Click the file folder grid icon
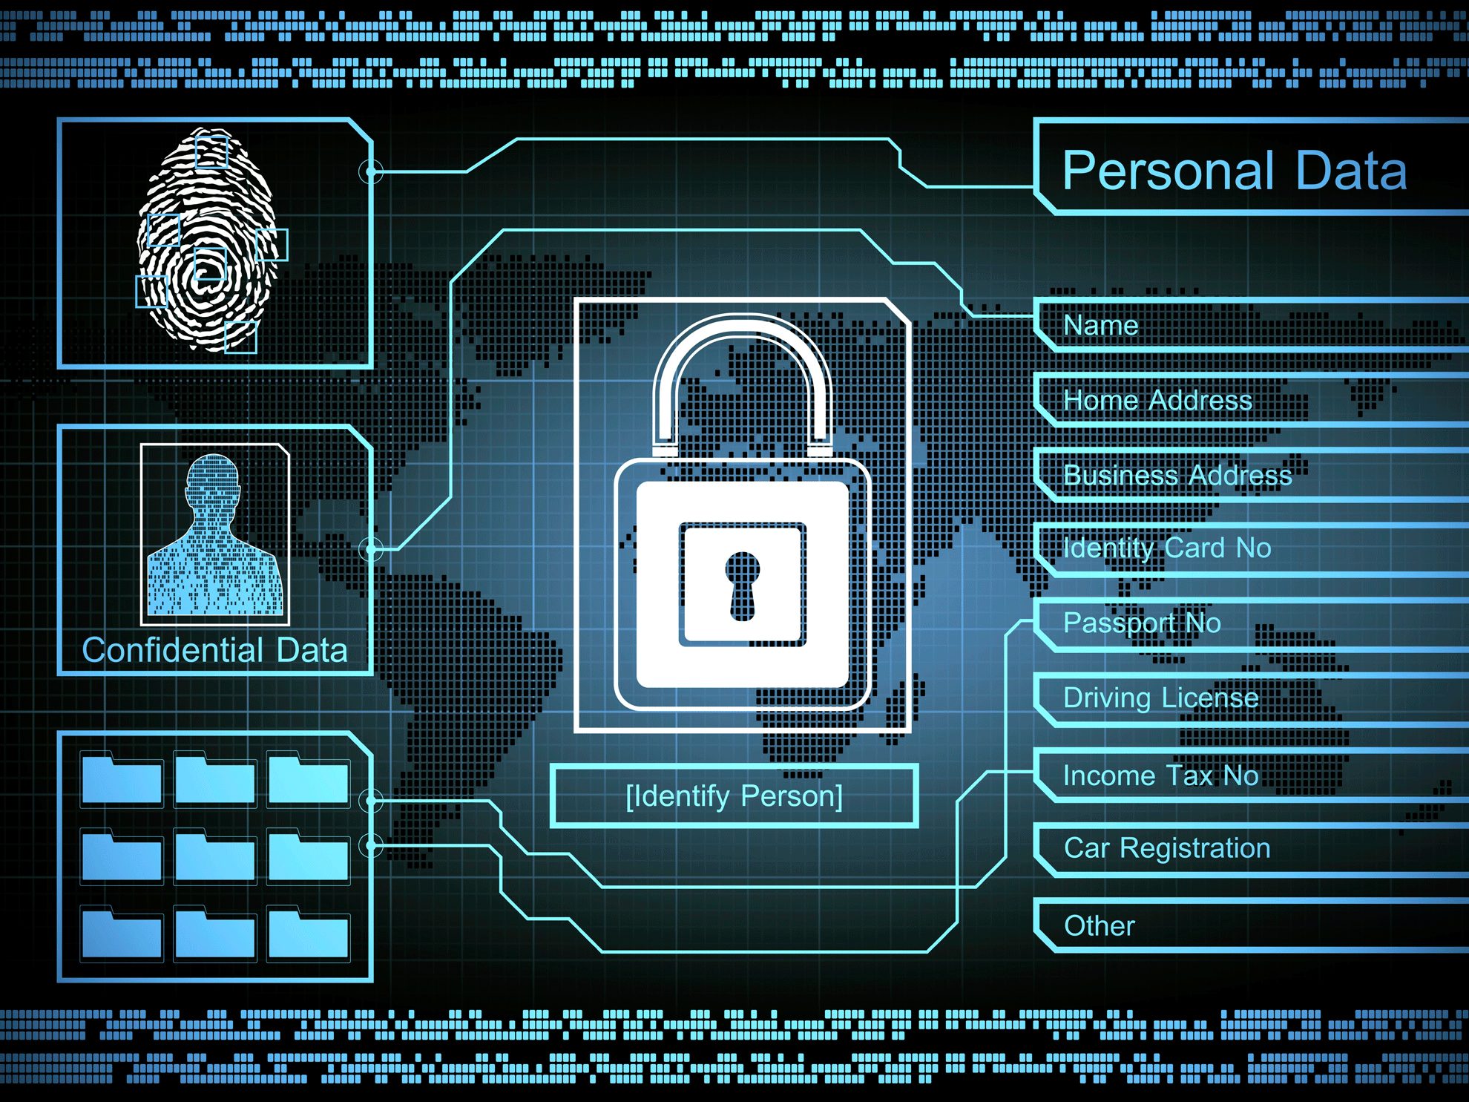Viewport: 1469px width, 1102px height. click(185, 844)
